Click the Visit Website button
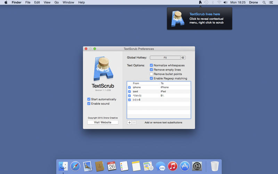Image resolution: width=278 pixels, height=174 pixels. click(x=103, y=122)
